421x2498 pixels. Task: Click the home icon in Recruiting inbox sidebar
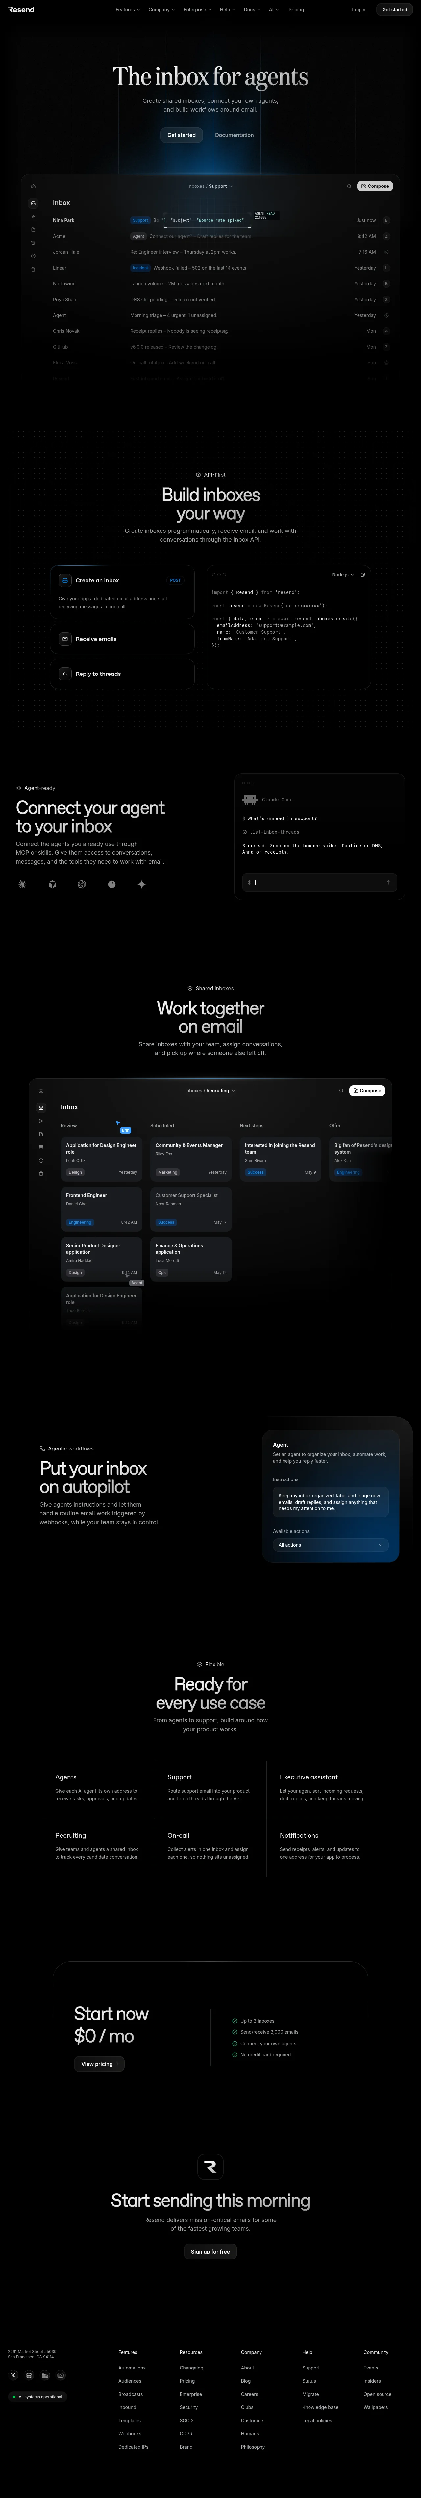click(x=41, y=1091)
